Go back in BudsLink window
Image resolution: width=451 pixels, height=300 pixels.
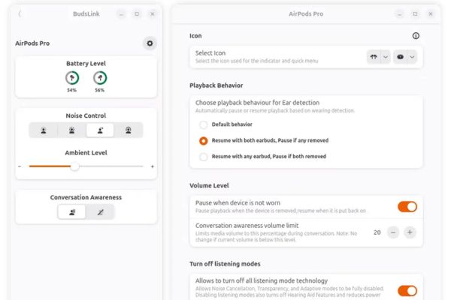[20, 13]
